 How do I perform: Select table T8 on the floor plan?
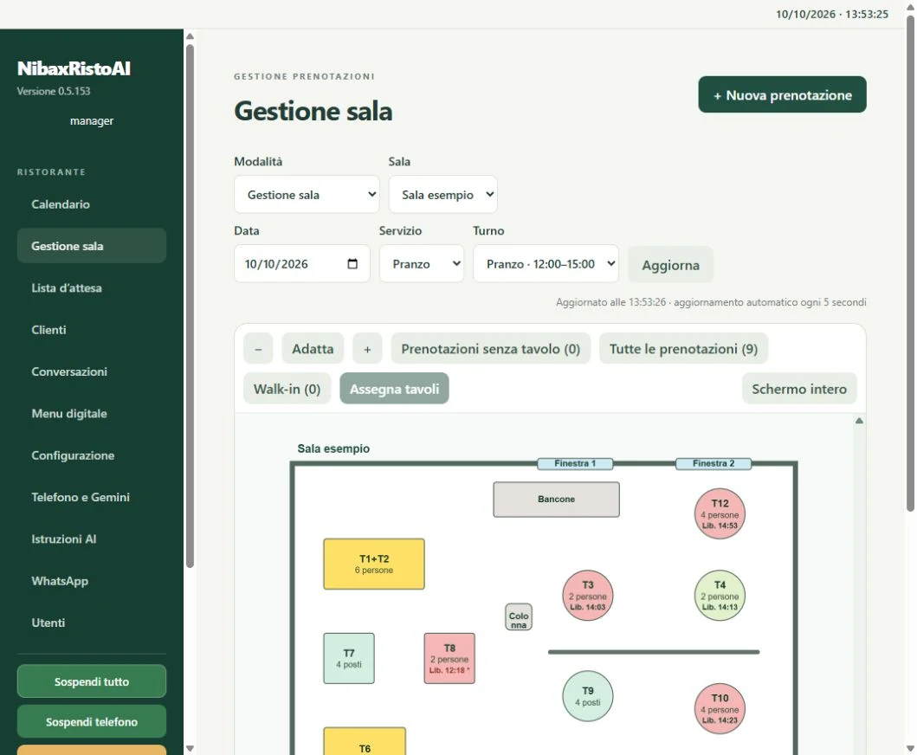click(449, 659)
